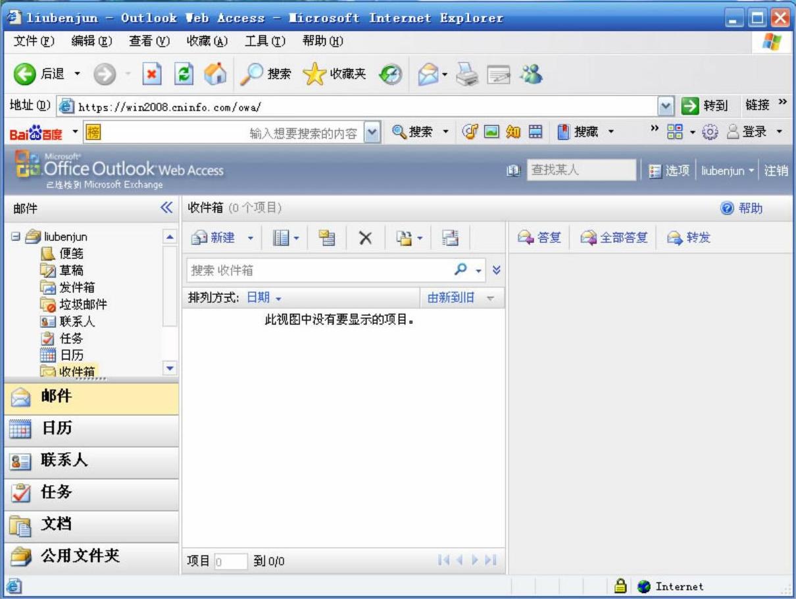This screenshot has height=599, width=796.
Task: Expand the inbox search options double chevron
Action: (497, 270)
